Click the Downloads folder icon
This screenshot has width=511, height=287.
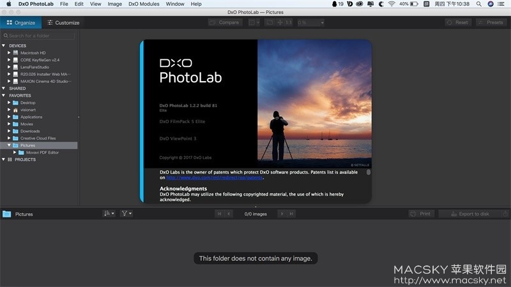pos(15,131)
